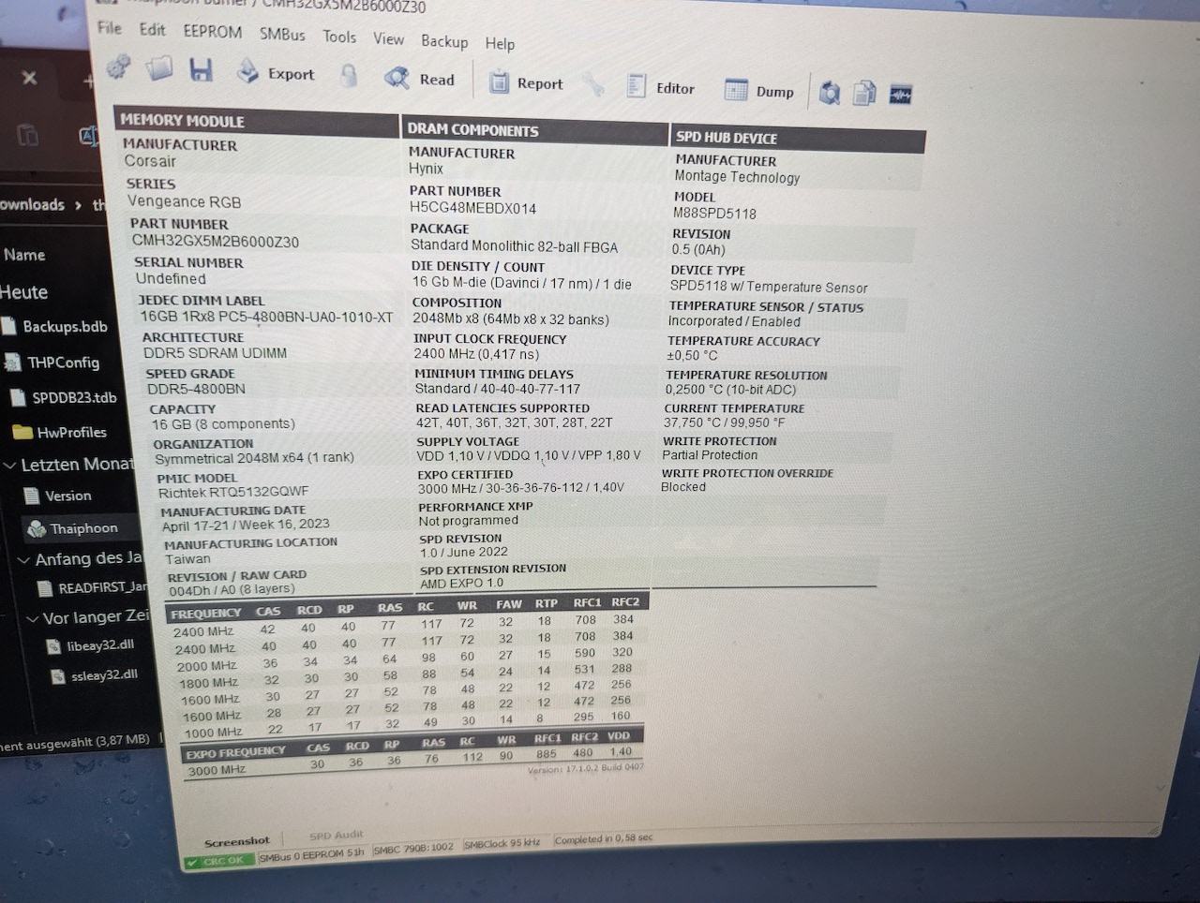
Task: Click manufacturer value Montage Technology
Action: pos(737,176)
